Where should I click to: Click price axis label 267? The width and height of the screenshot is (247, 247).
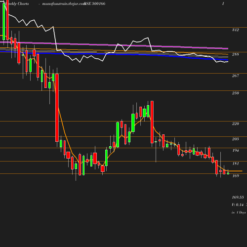pyautogui.click(x=235, y=76)
